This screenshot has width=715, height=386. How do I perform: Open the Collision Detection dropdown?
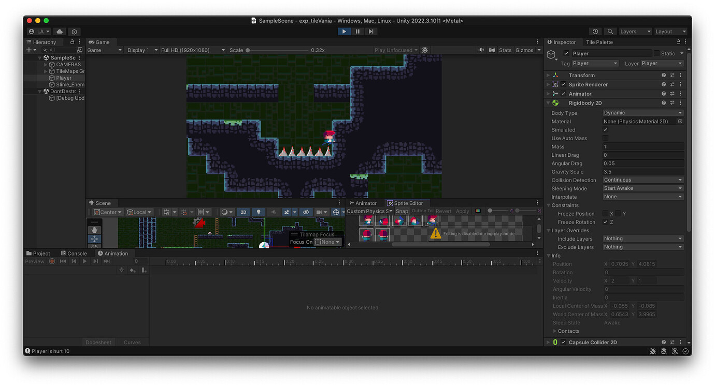(643, 180)
